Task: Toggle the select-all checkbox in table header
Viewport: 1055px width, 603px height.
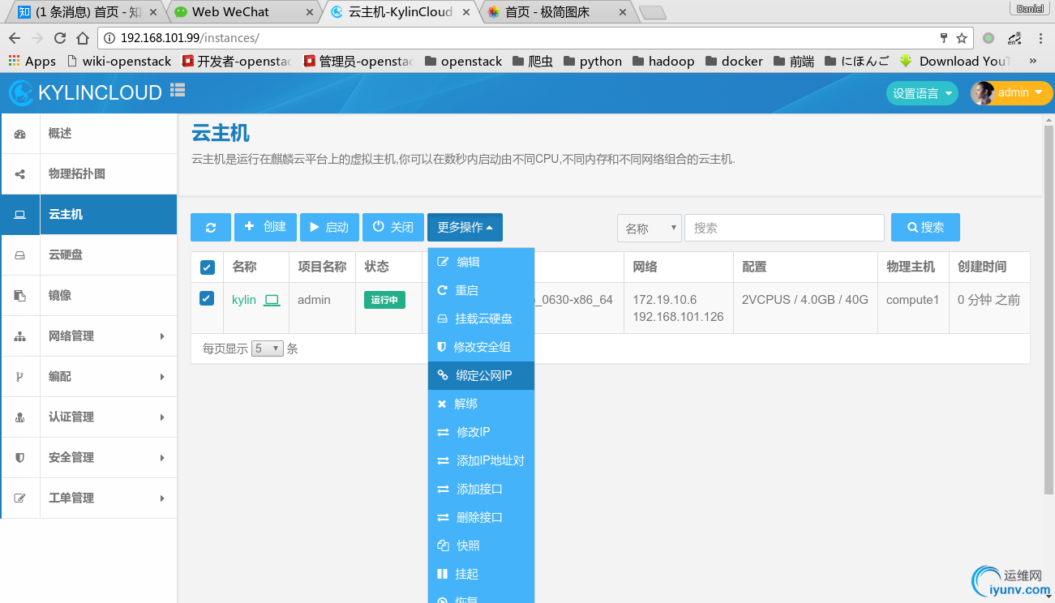Action: 208,267
